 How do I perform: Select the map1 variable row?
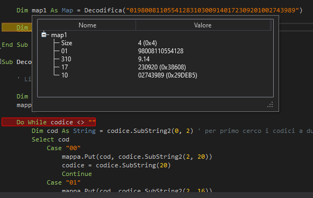155,35
